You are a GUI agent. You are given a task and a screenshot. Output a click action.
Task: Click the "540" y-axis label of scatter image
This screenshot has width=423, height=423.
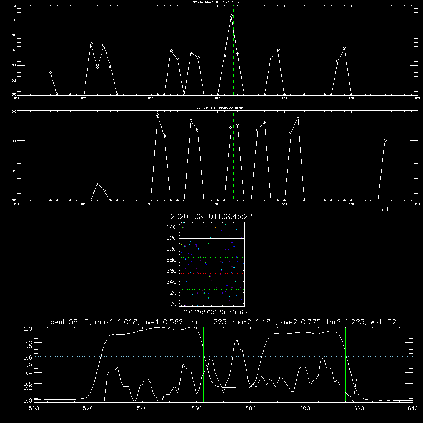tap(172, 282)
